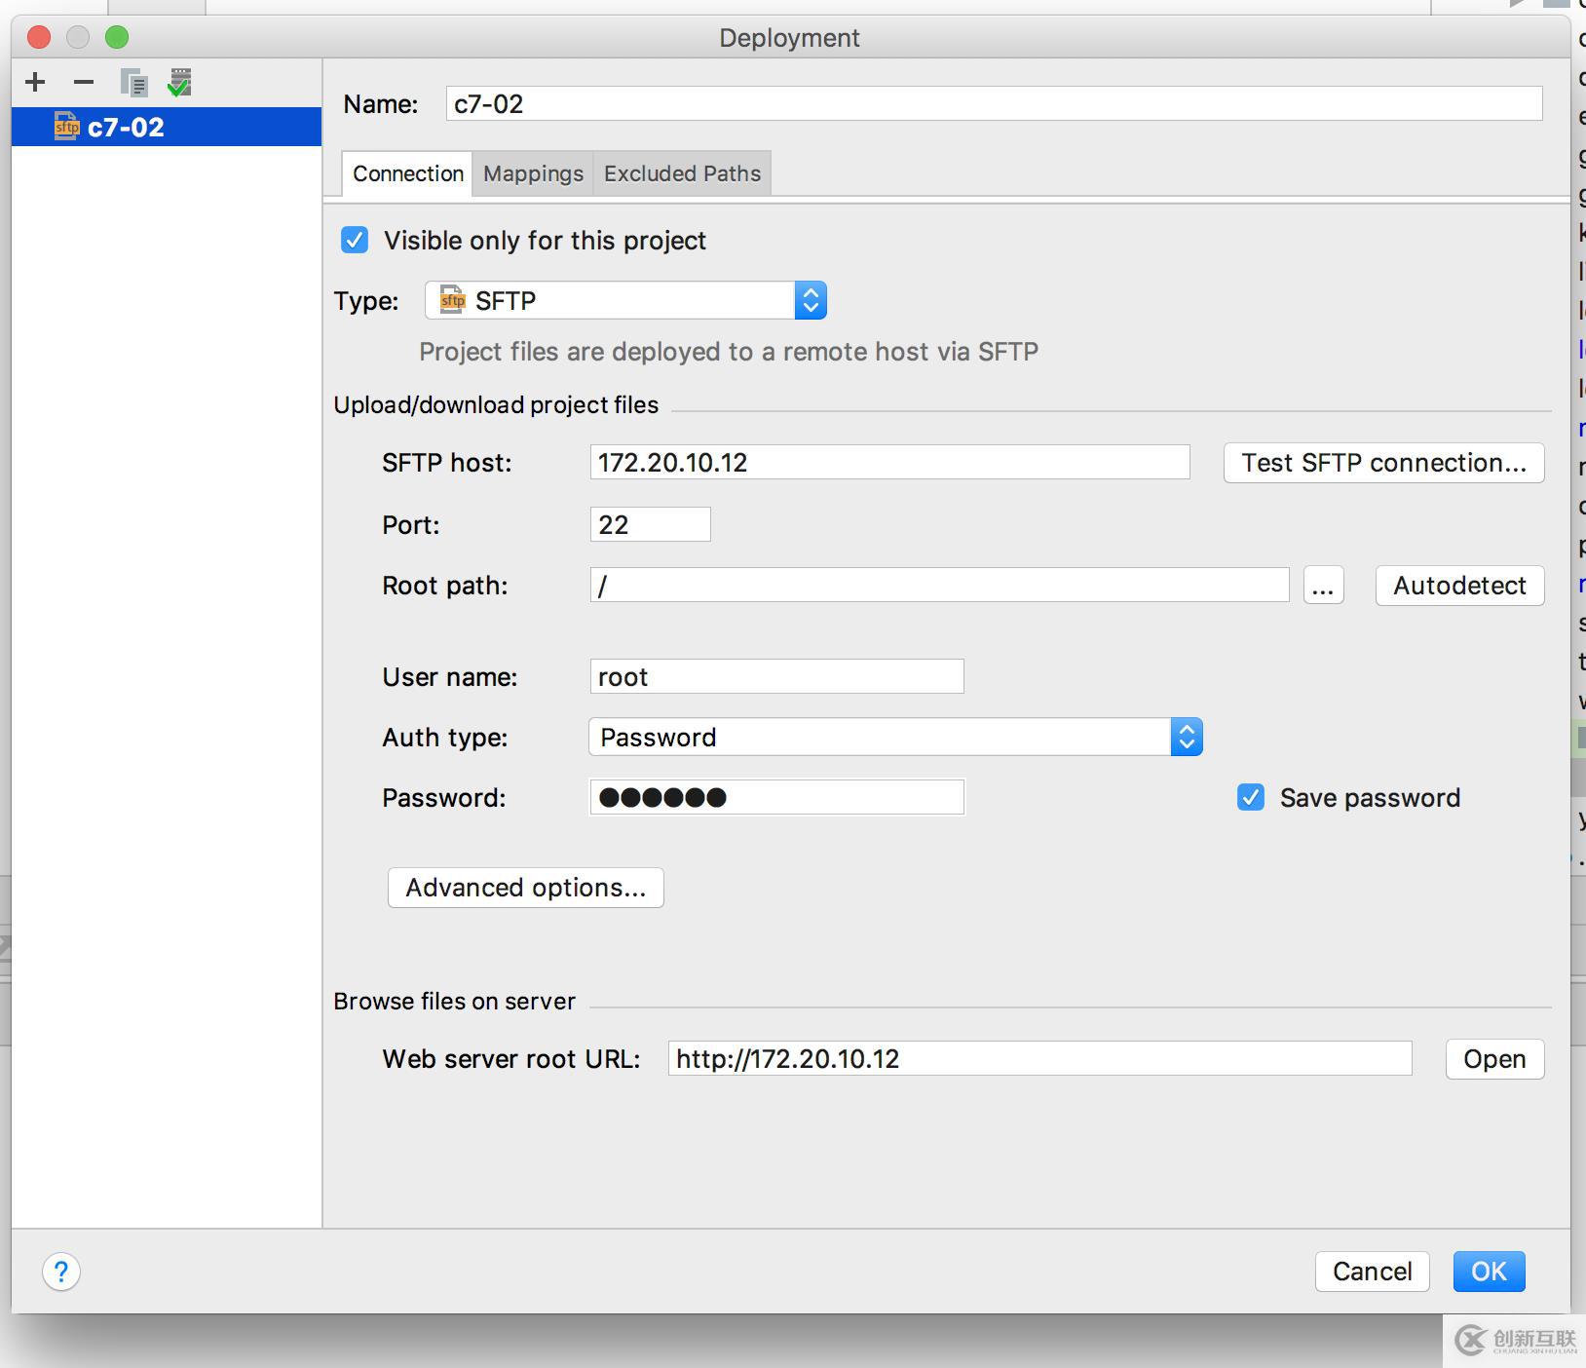Open the Type SFTP dropdown
1586x1368 pixels.
pyautogui.click(x=625, y=300)
